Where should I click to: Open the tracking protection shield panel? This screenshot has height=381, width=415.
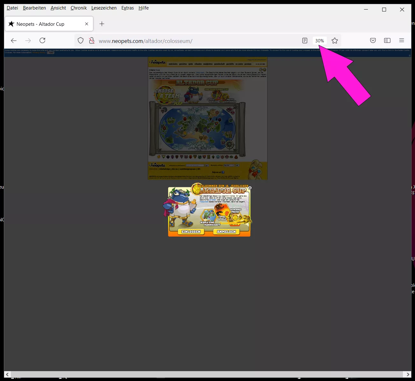tap(81, 40)
